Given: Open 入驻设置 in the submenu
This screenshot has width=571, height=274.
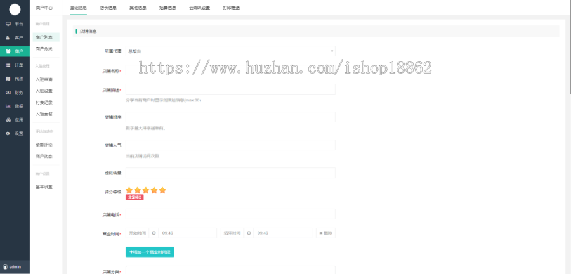Looking at the screenshot, I should click(44, 91).
